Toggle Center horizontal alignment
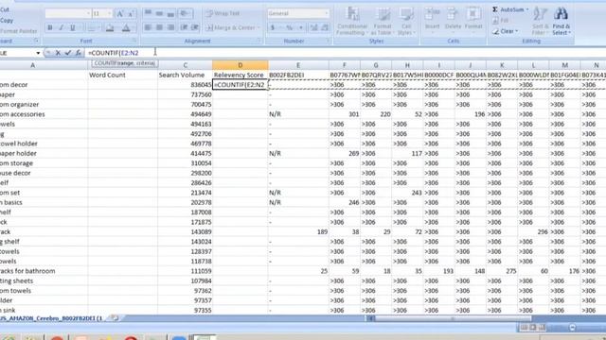606x340 pixels. pos(159,27)
